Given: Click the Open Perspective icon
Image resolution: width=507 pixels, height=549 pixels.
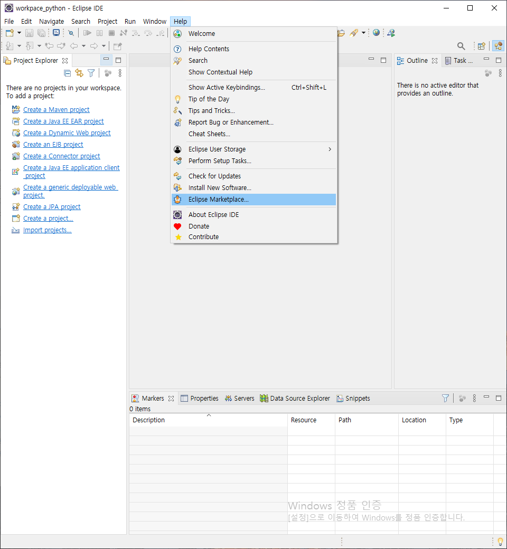Looking at the screenshot, I should click(x=482, y=46).
